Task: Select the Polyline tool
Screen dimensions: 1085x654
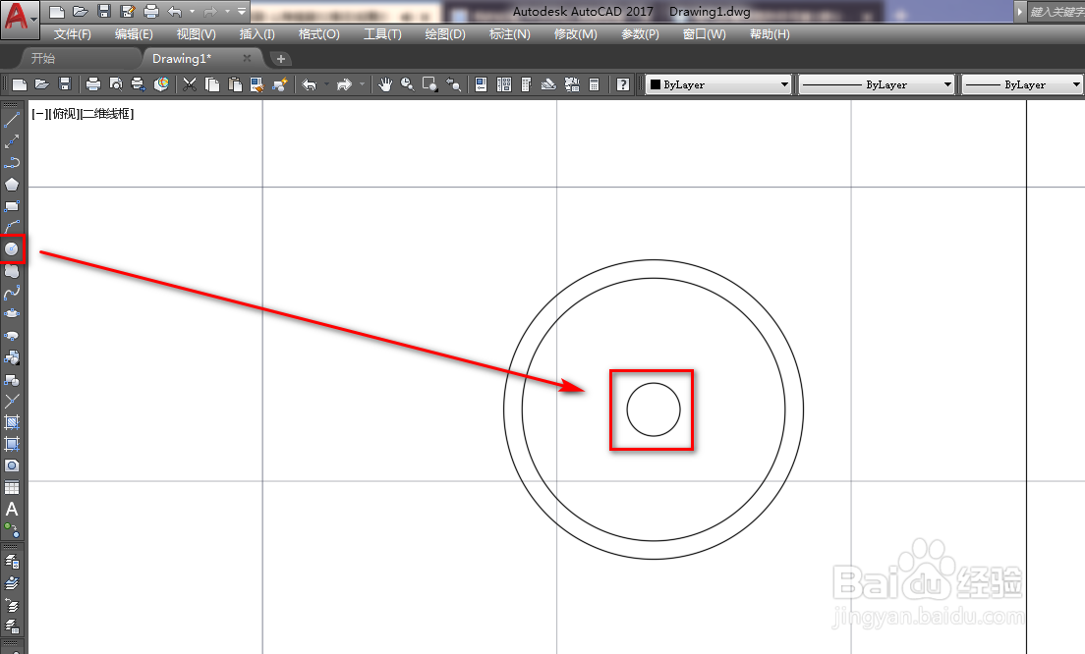Action: coord(12,163)
